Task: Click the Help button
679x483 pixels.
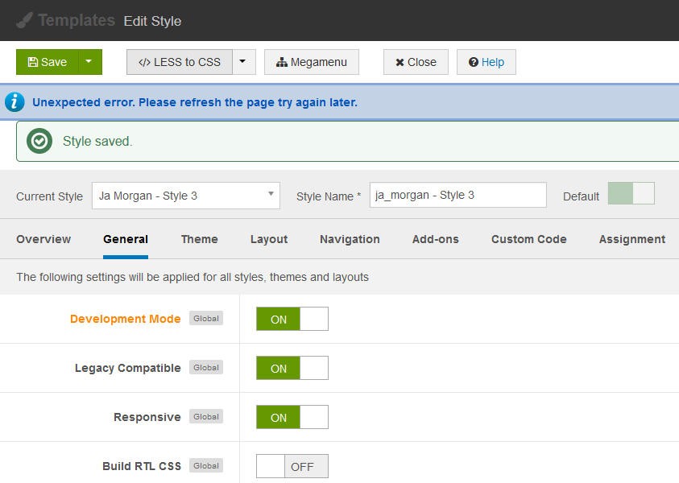Action: tap(486, 62)
